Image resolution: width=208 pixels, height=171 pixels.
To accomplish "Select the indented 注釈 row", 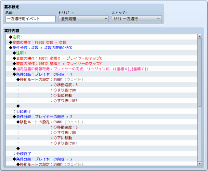I will coord(101,53).
